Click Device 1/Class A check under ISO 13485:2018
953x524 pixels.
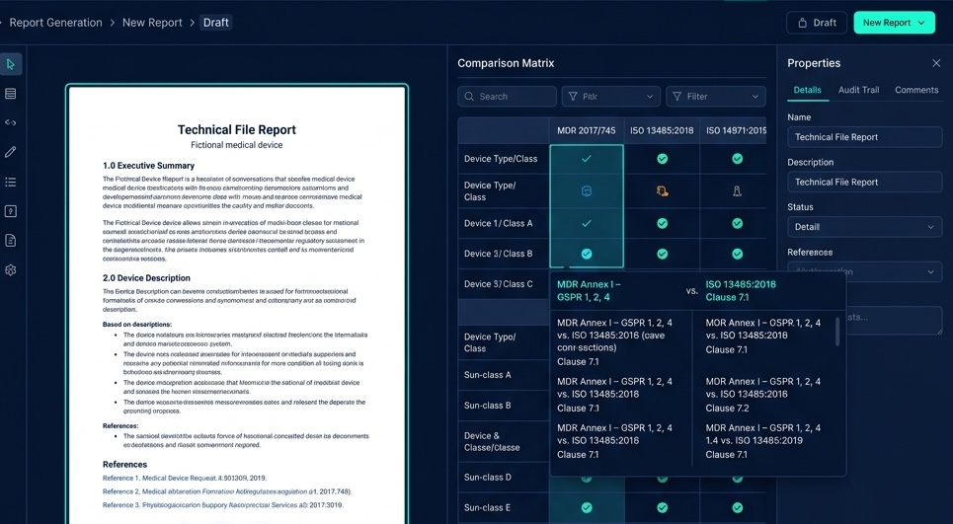pyautogui.click(x=663, y=223)
